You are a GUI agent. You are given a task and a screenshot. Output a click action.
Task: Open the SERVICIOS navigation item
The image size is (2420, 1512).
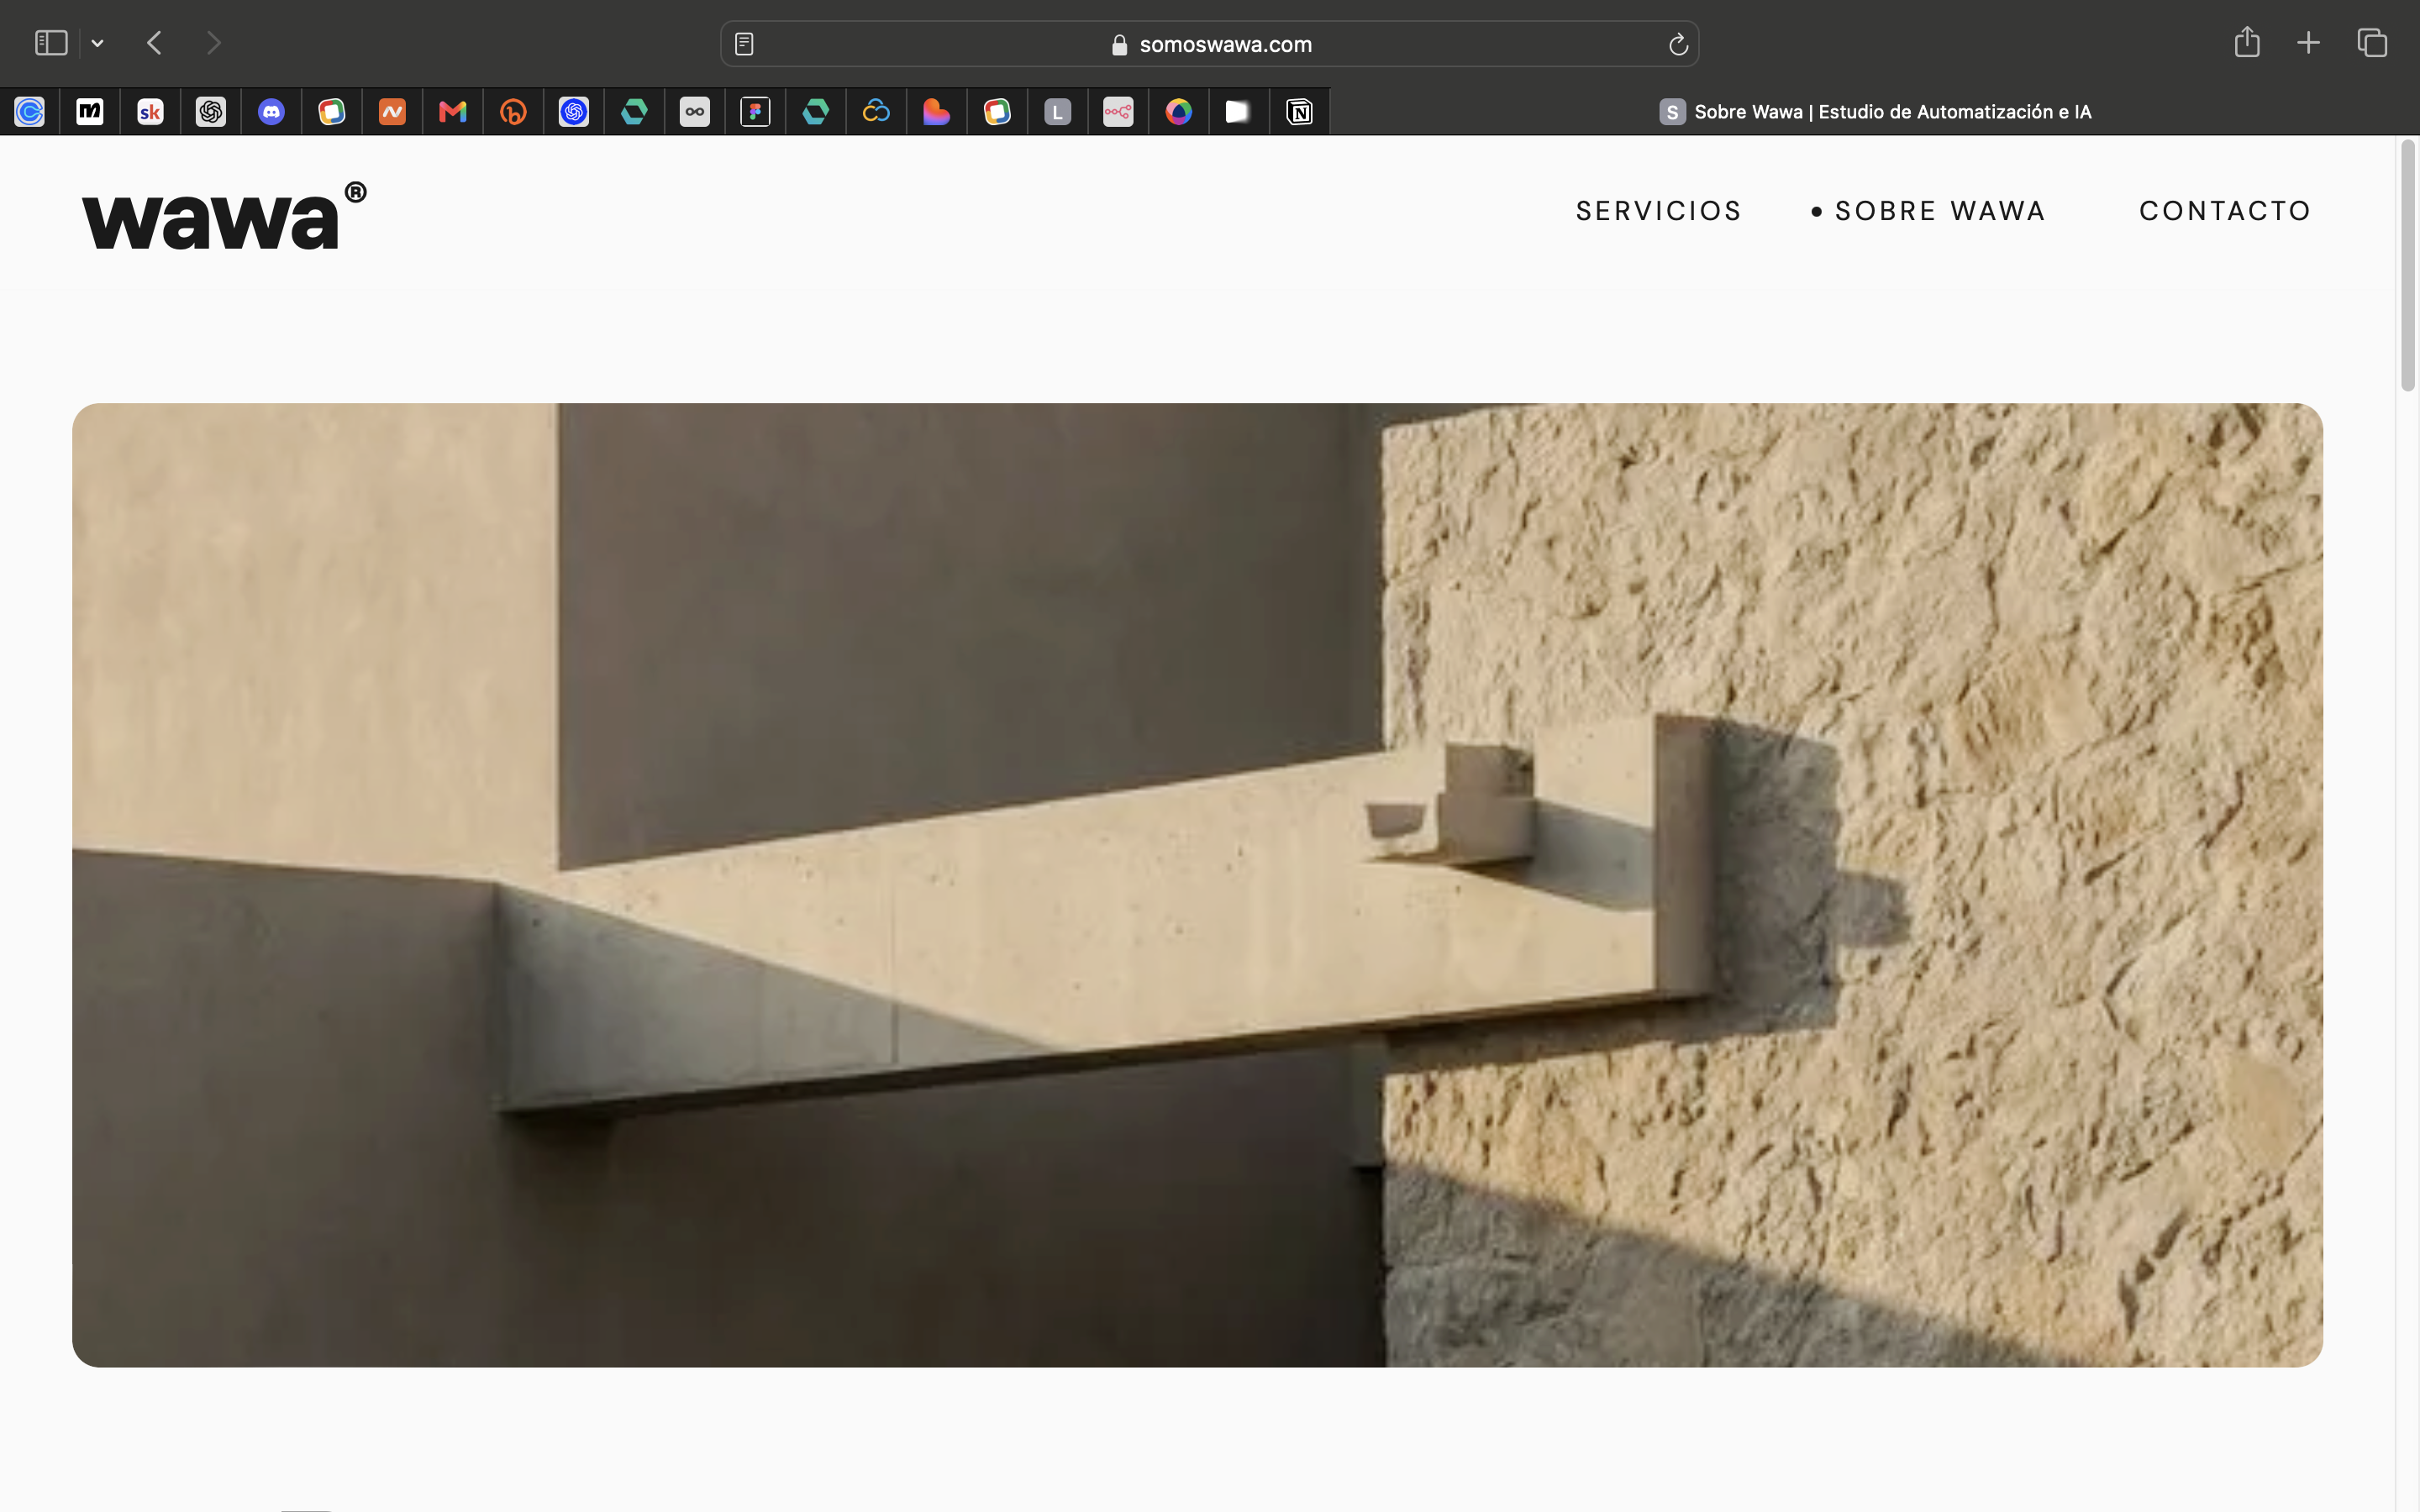[x=1659, y=211]
